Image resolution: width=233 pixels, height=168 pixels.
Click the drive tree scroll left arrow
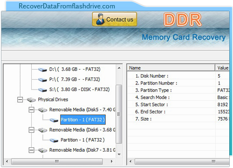[x=7, y=161]
